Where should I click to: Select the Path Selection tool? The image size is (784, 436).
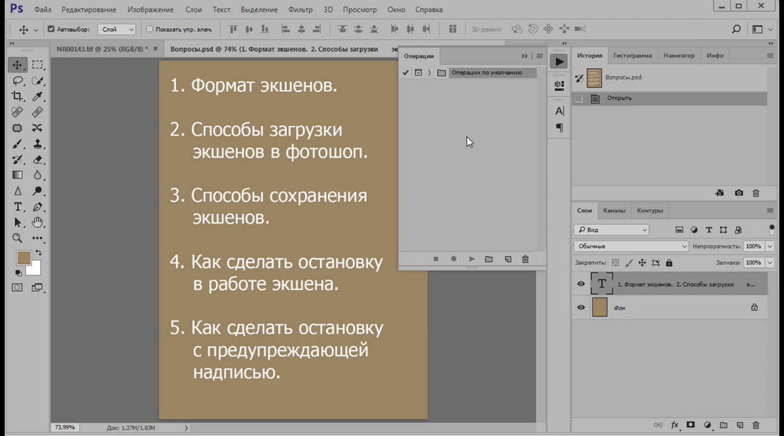18,222
